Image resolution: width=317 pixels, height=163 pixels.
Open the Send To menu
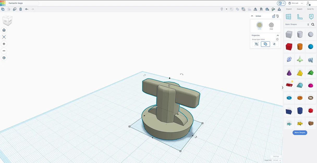(310, 9)
